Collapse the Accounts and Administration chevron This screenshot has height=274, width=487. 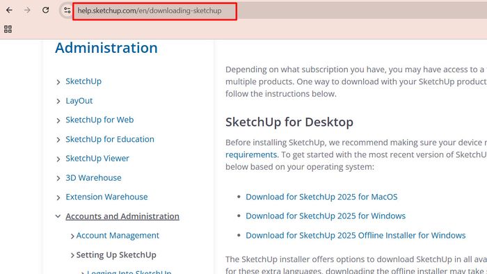(x=58, y=216)
